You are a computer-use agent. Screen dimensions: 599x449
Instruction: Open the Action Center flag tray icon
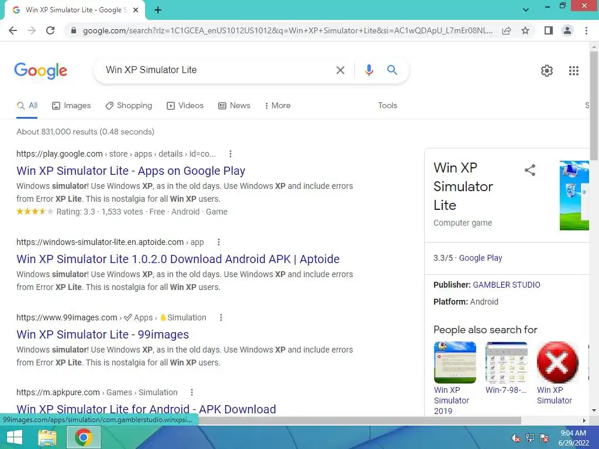point(544,438)
